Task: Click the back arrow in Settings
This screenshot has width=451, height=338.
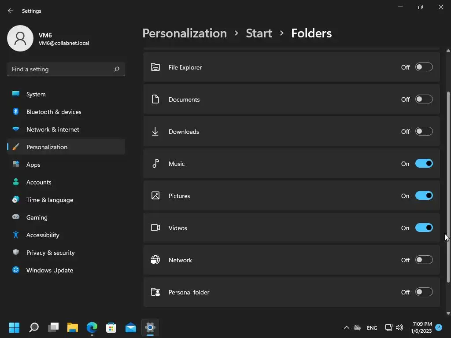Action: point(11,11)
